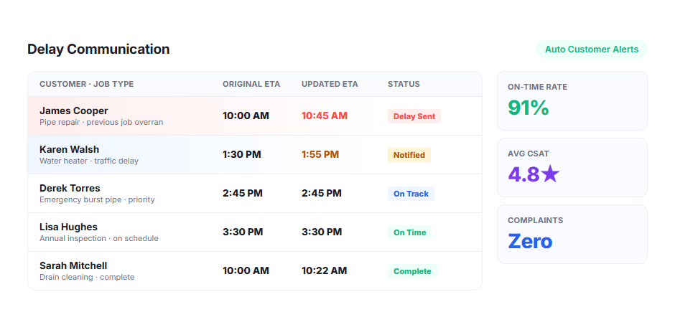The height and width of the screenshot is (330, 675).
Task: Click 'Drain cleaning · complete' text
Action: [x=87, y=277]
